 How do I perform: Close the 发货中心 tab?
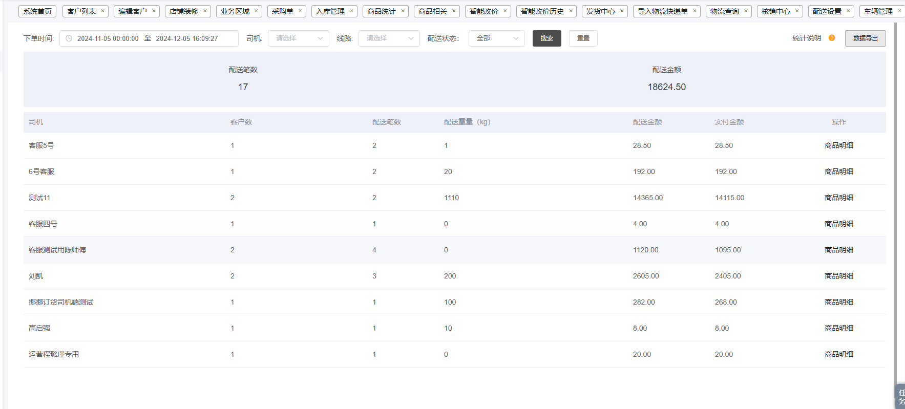[x=622, y=11]
